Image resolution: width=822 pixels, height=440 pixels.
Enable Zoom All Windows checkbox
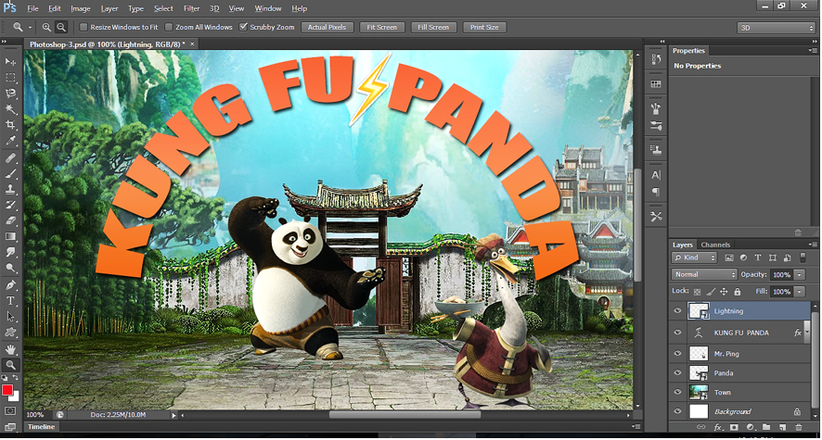pyautogui.click(x=169, y=27)
